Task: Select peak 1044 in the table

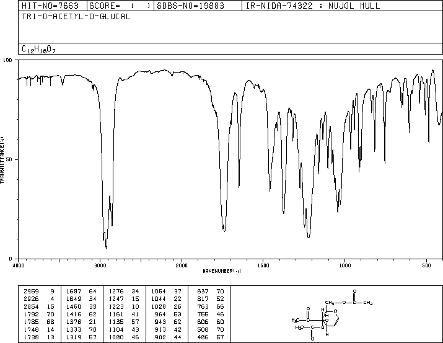Action: click(159, 299)
